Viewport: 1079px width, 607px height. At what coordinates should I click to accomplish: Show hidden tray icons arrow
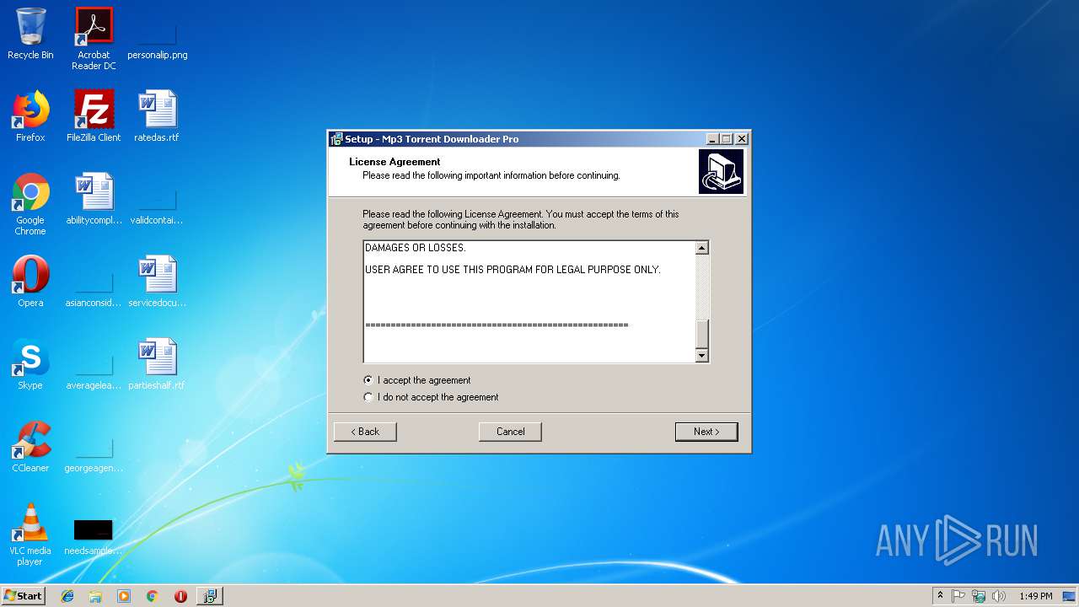940,596
